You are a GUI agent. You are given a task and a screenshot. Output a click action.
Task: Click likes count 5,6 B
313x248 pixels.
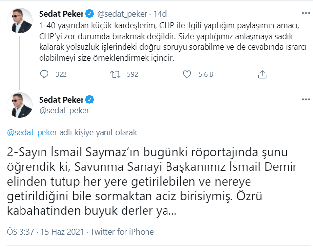coord(205,74)
